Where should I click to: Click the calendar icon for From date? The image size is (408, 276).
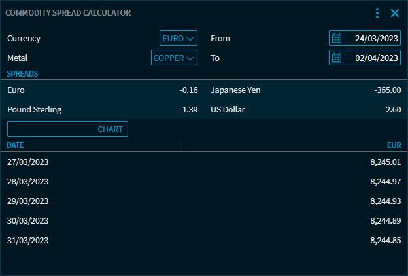[x=337, y=39]
